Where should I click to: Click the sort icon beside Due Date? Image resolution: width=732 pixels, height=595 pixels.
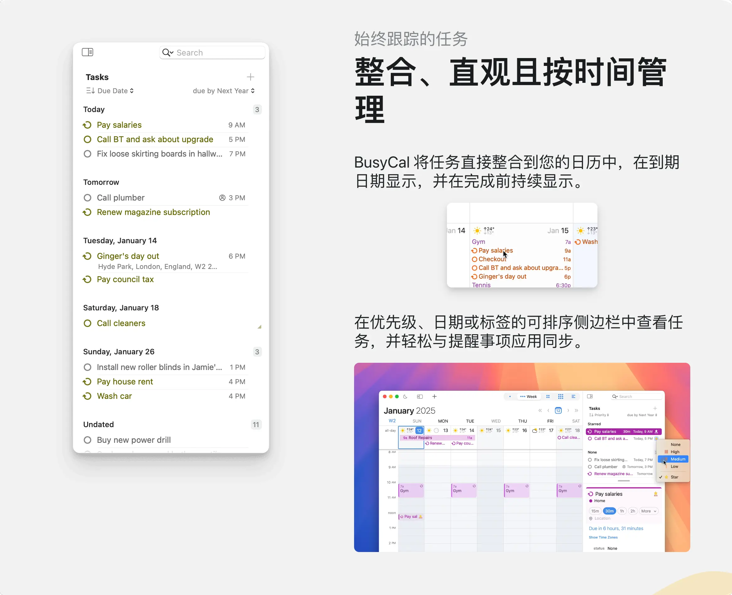[90, 91]
